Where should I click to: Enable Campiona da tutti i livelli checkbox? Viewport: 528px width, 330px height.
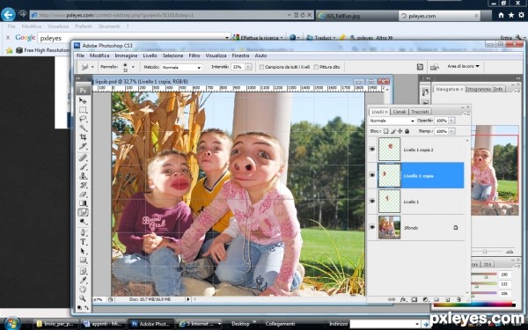pos(261,67)
